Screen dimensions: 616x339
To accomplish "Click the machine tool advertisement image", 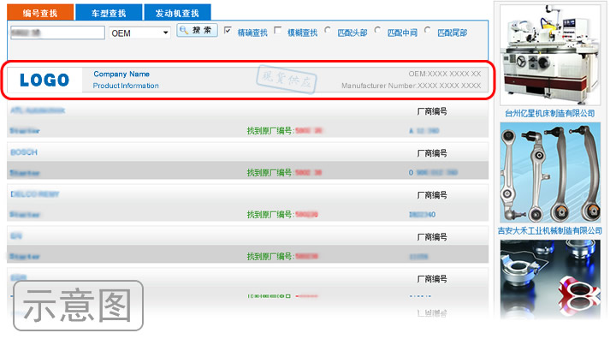I will (550, 55).
